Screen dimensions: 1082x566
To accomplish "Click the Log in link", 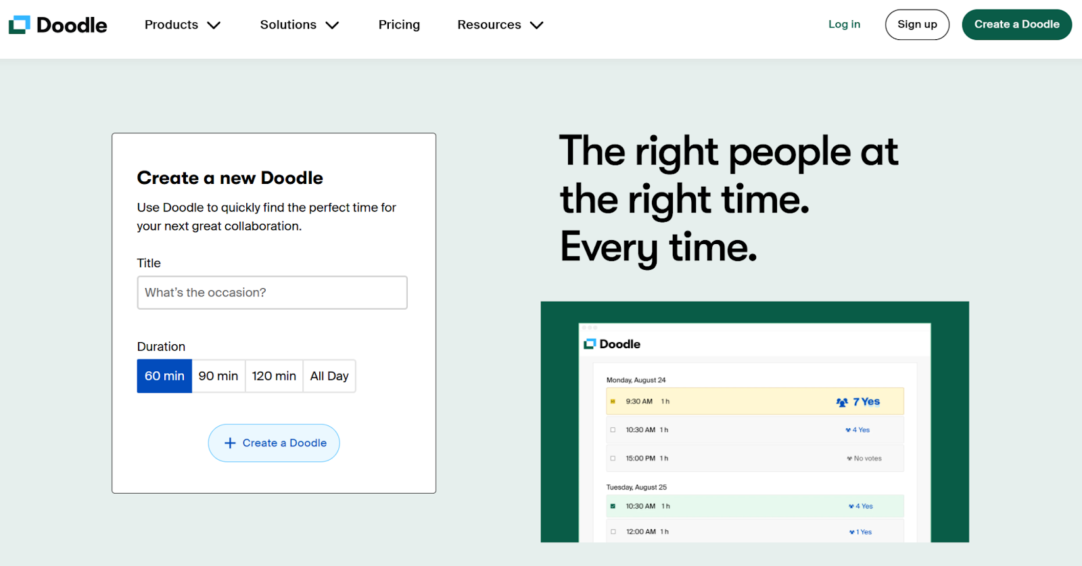I will point(845,24).
